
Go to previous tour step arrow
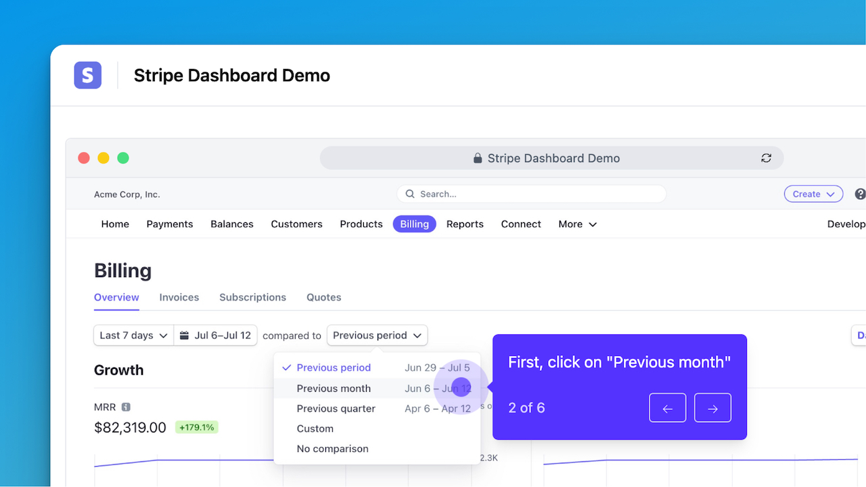(x=668, y=408)
